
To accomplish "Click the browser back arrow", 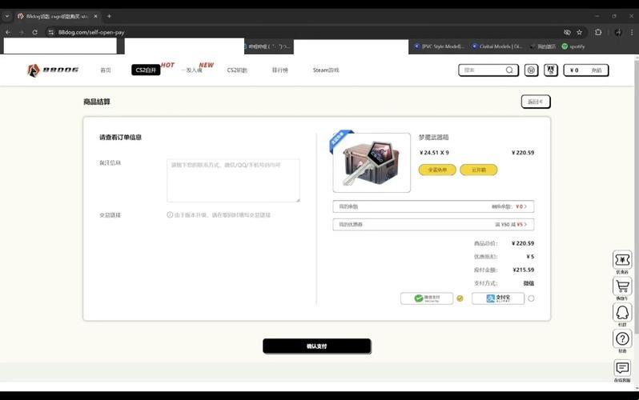I will [x=8, y=32].
